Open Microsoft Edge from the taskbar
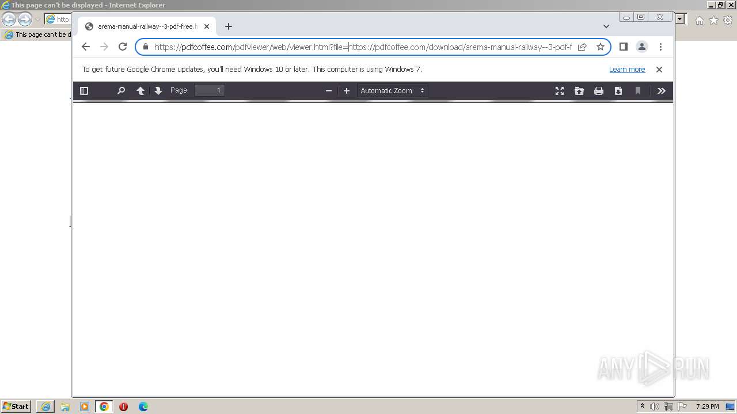The image size is (737, 414). click(x=143, y=407)
